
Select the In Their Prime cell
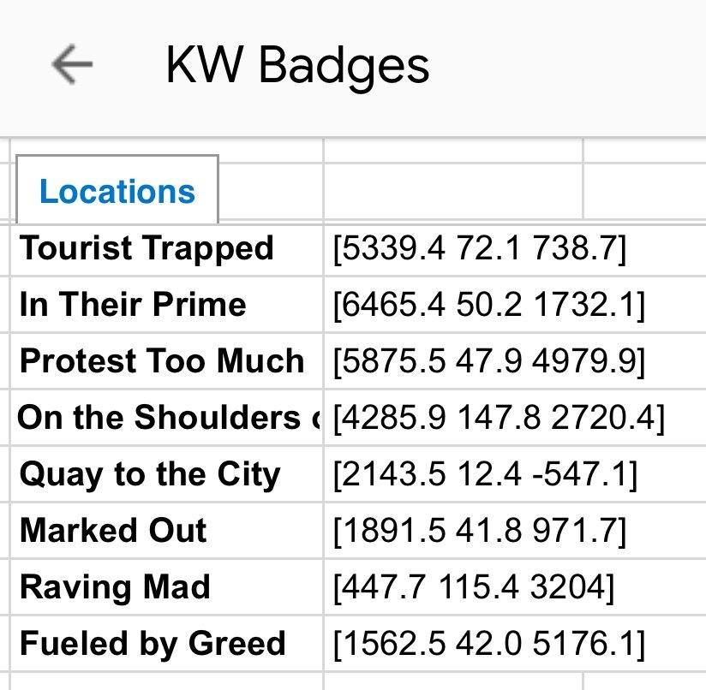point(166,305)
